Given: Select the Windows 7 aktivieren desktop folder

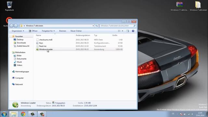Looking at the screenshot, I should pyautogui.click(x=198, y=6).
